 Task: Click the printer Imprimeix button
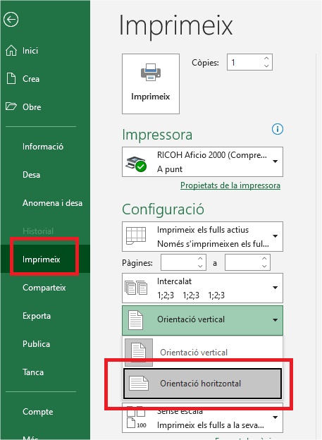[x=151, y=84]
